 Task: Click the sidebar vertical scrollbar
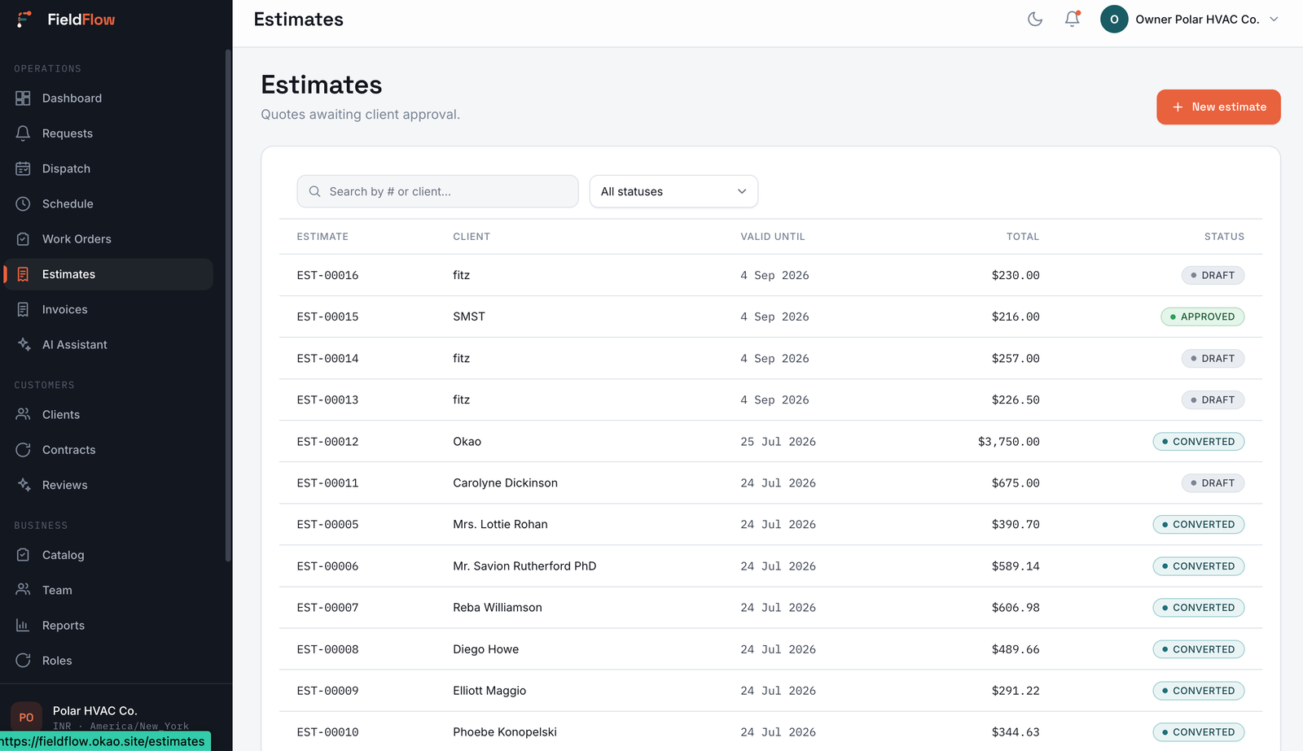click(x=228, y=305)
